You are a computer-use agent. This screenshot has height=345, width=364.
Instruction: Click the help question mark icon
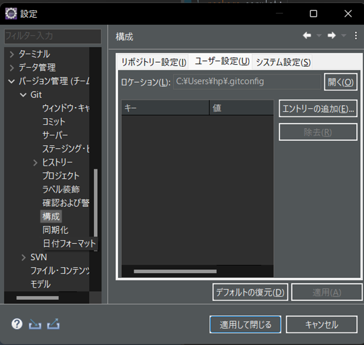(17, 324)
